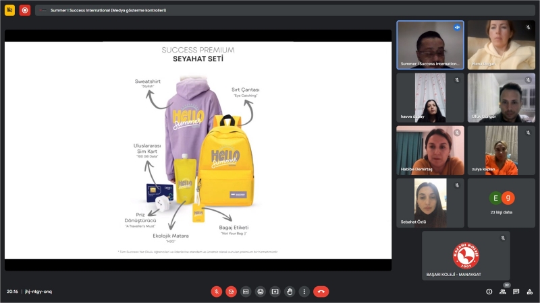This screenshot has width=540, height=303.
Task: Open the activities icon
Action: coord(530,292)
